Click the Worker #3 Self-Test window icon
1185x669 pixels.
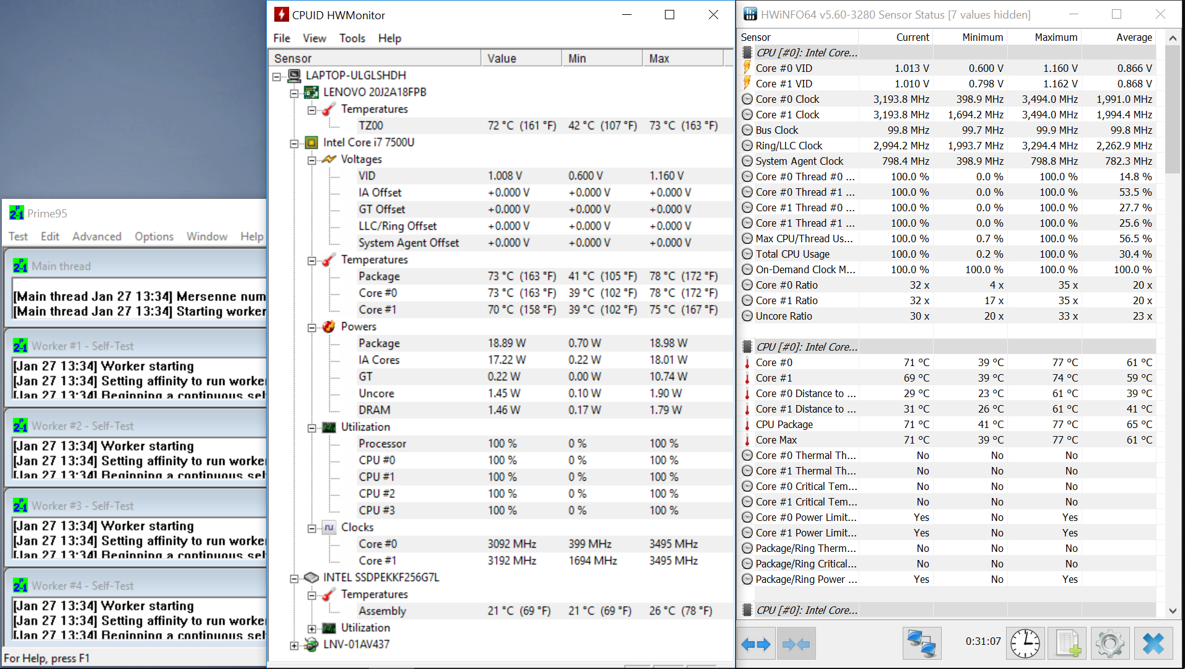pyautogui.click(x=20, y=505)
